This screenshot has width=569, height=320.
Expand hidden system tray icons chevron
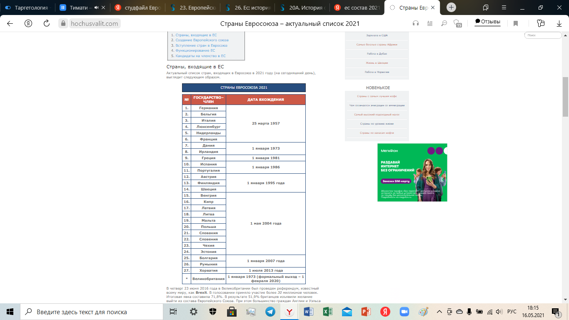[x=439, y=312]
